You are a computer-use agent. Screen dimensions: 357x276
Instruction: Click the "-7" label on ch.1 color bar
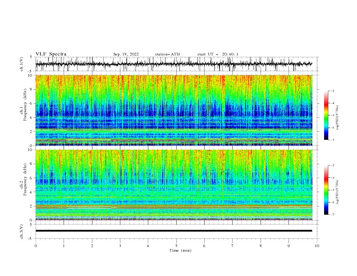pos(333,140)
